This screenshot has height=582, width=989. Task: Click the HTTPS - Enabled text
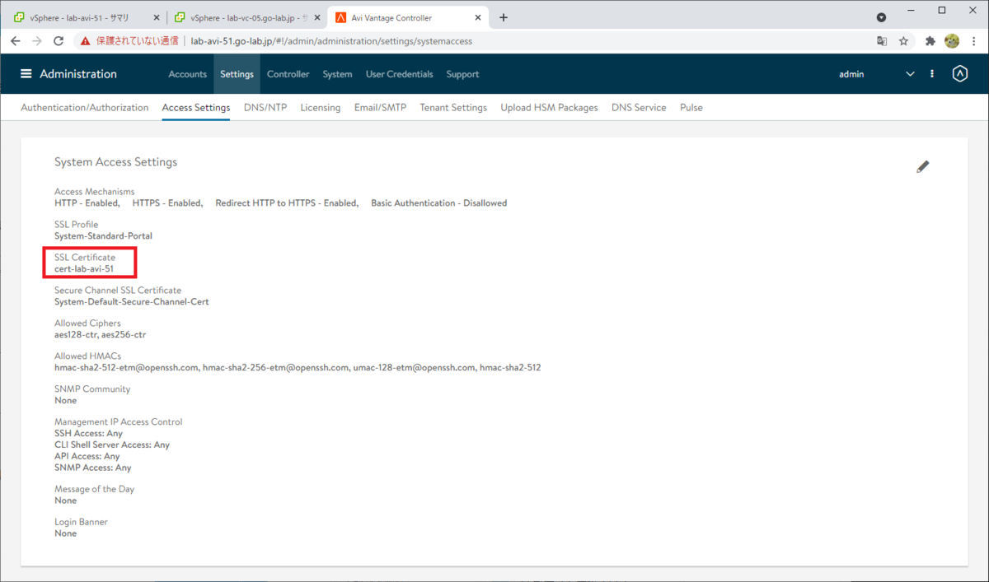167,203
